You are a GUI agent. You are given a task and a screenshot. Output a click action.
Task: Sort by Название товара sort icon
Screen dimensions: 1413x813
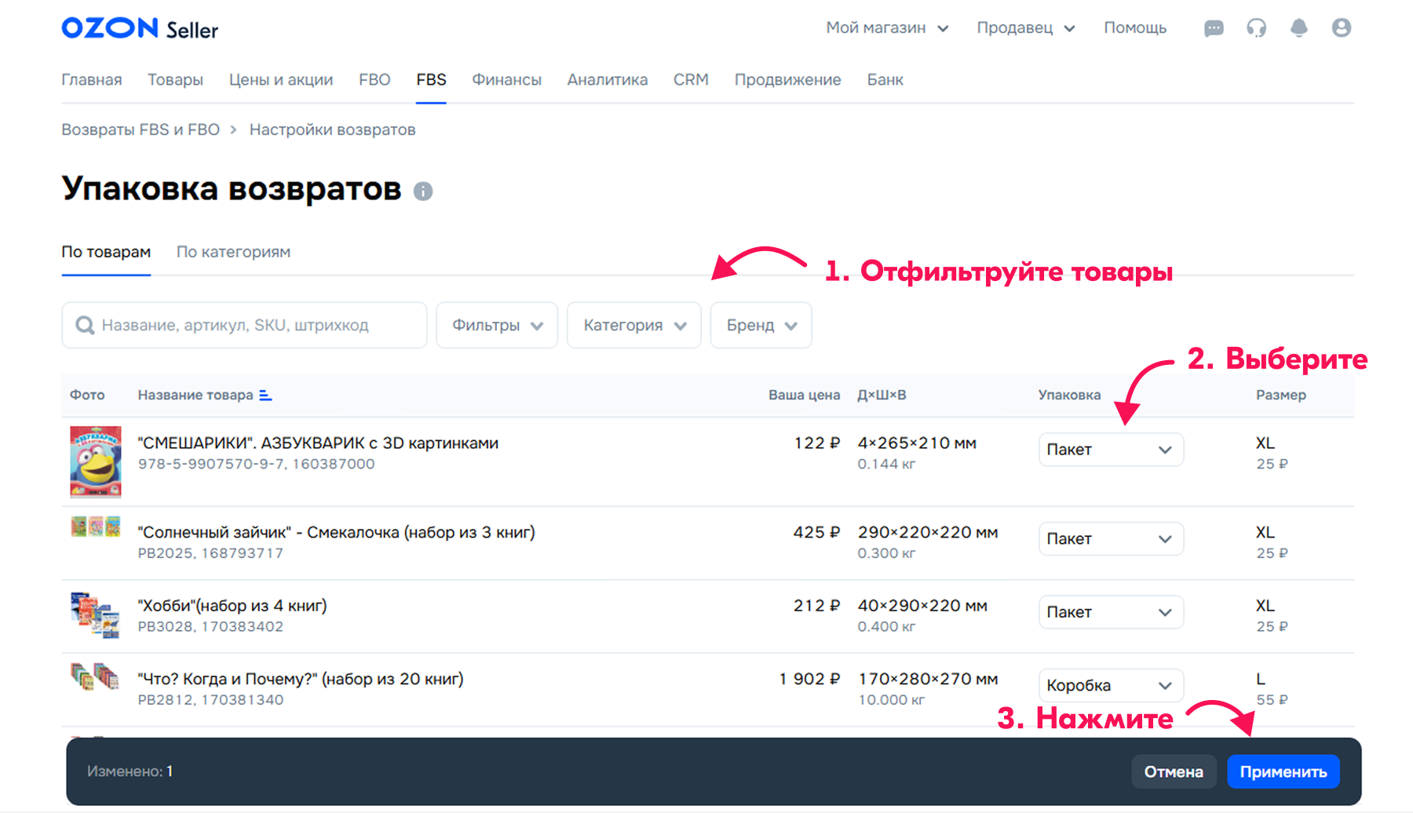click(266, 395)
